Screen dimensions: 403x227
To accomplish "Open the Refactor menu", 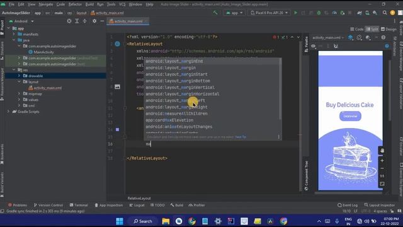I will coord(75,4).
